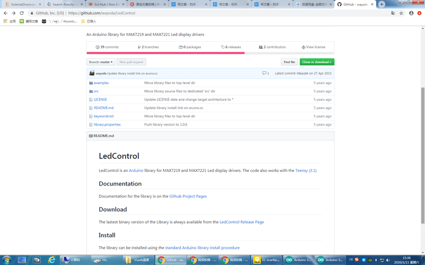The image size is (425, 265).
Task: Open the src folder
Action: pos(96,91)
